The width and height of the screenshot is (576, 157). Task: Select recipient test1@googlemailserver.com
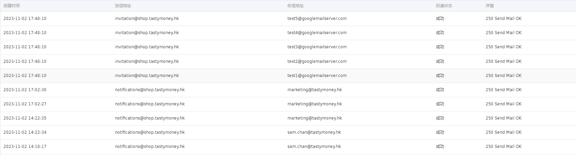point(317,76)
